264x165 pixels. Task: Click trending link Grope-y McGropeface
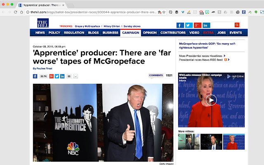coord(87,26)
